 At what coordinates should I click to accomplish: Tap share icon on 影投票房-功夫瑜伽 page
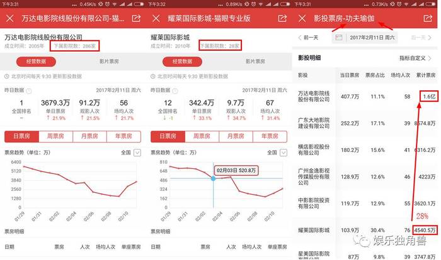(x=429, y=19)
